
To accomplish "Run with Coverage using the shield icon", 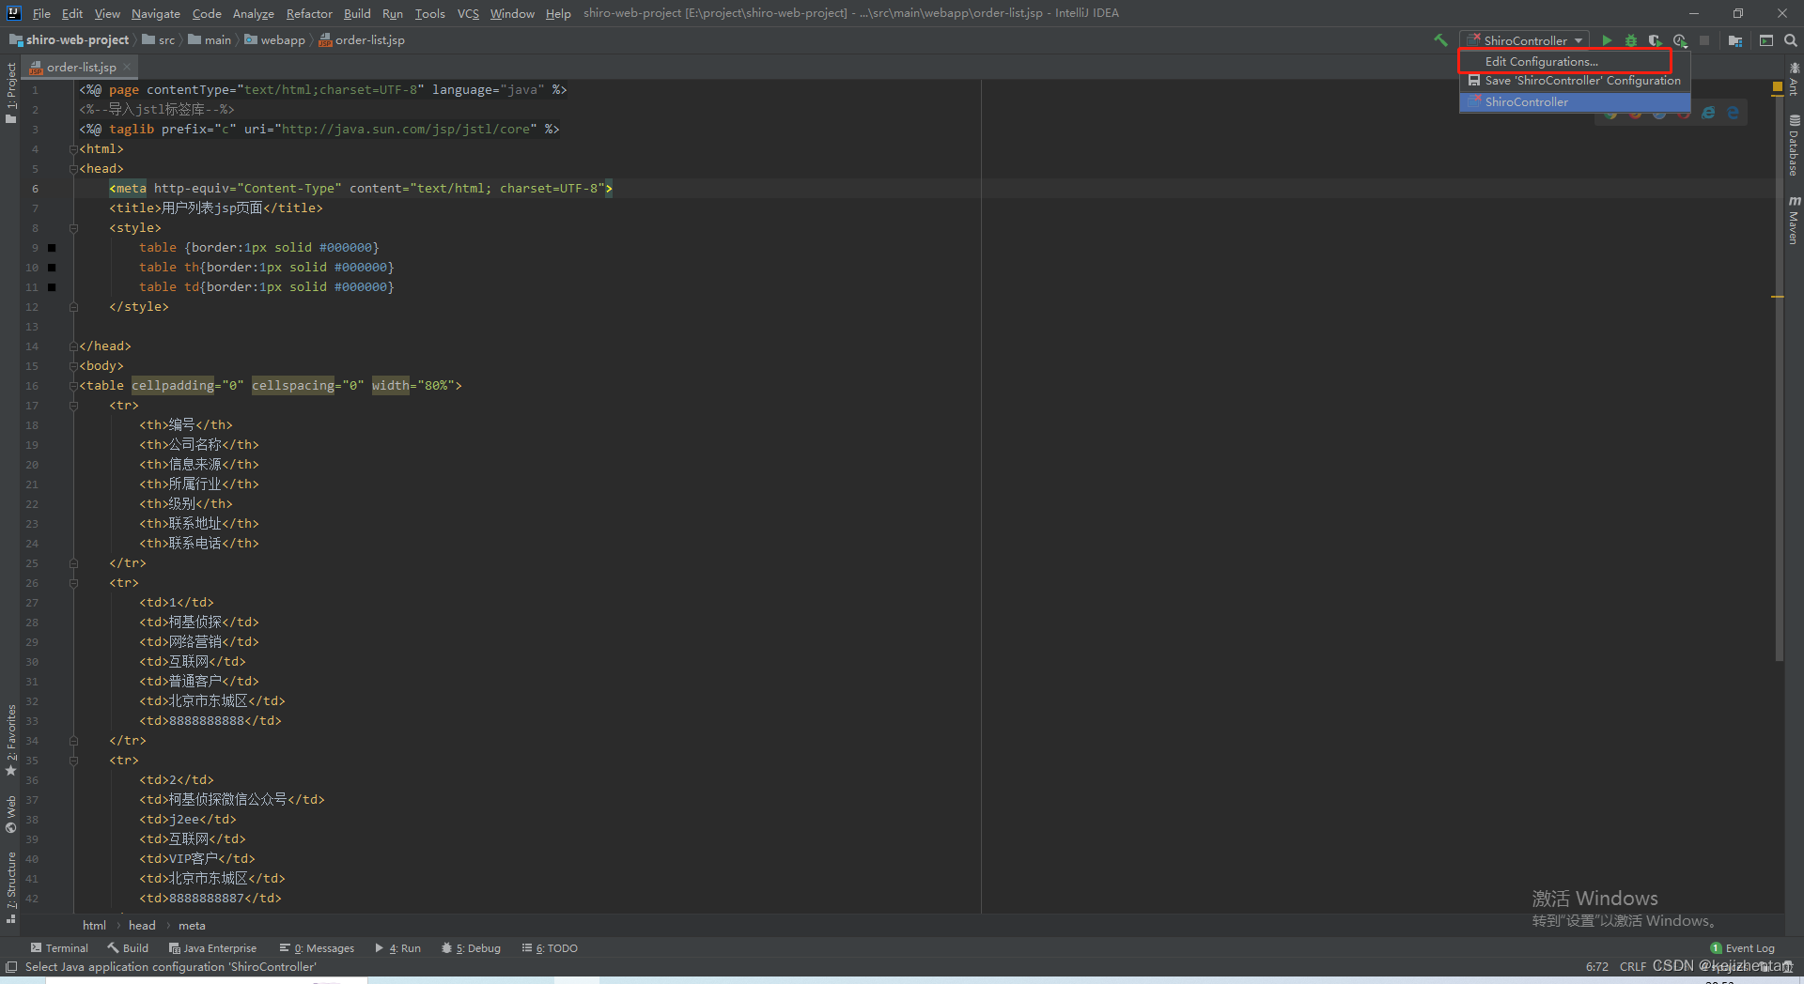I will [x=1656, y=40].
